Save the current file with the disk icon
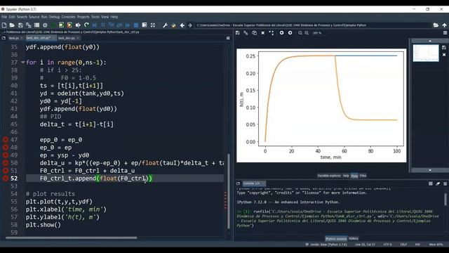449x253 pixels. click(x=20, y=25)
